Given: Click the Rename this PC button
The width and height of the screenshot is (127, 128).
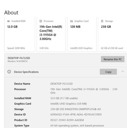Looking at the screenshot, I should tap(113, 59).
